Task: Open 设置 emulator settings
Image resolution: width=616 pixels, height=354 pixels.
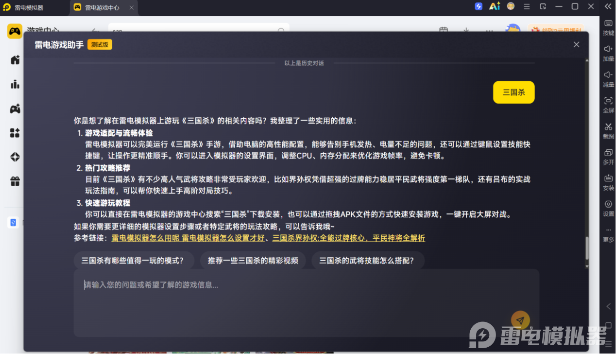Action: pyautogui.click(x=608, y=208)
